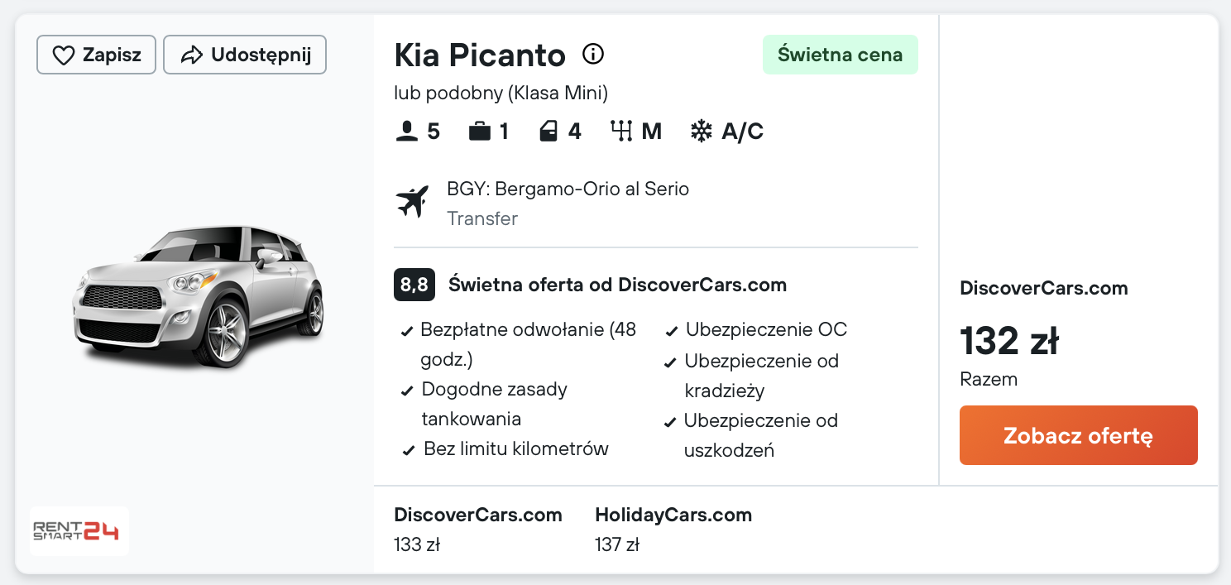This screenshot has height=585, width=1231.
Task: Click the 8,8 rating score badge
Action: point(414,285)
